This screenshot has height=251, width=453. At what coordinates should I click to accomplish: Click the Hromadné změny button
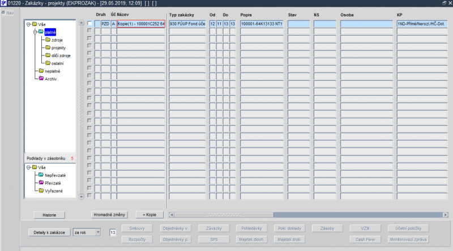coord(109,215)
